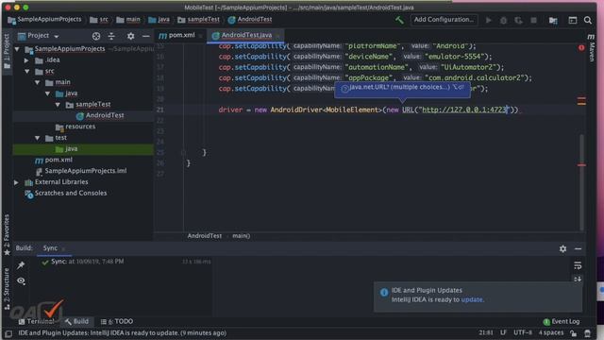Click the locate target icon in Project panel
Viewport: 604px width, 340px height.
(x=96, y=36)
